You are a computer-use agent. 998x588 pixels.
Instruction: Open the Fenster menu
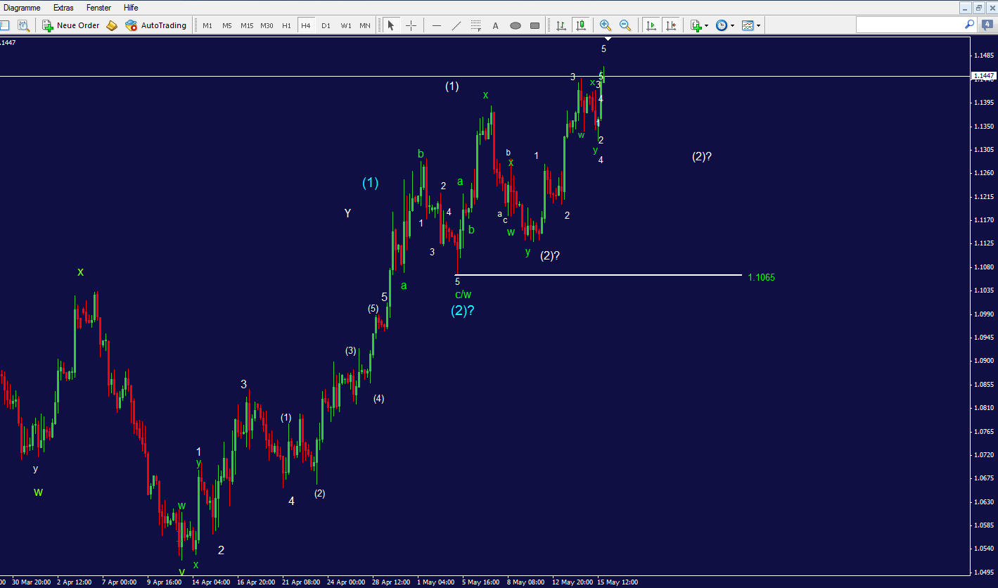pos(98,8)
